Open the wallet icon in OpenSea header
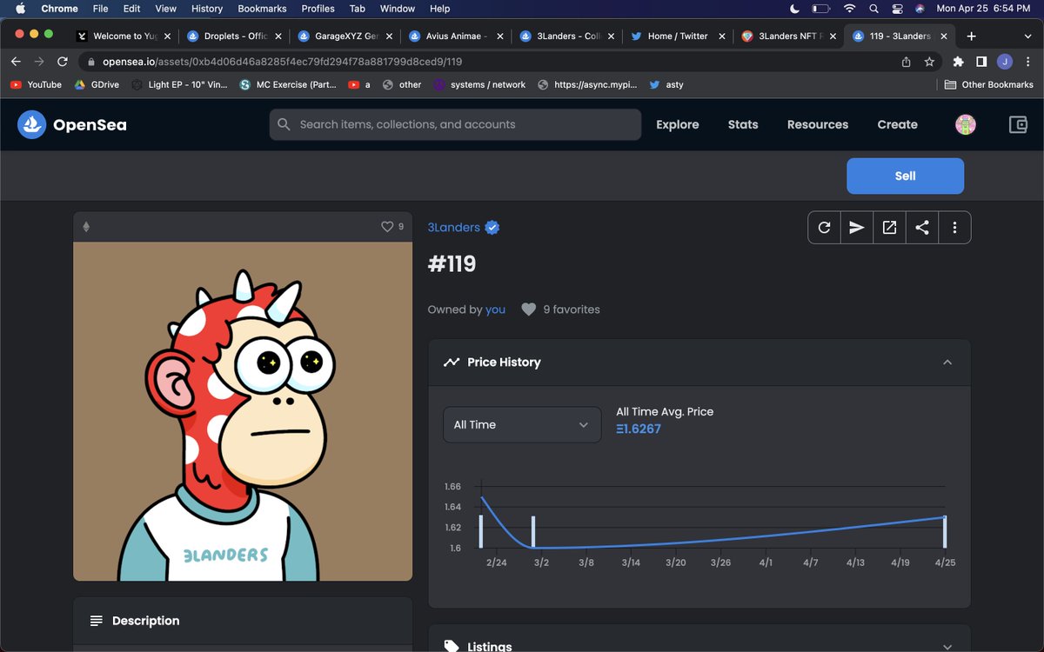Viewport: 1044px width, 652px height. coord(1018,124)
